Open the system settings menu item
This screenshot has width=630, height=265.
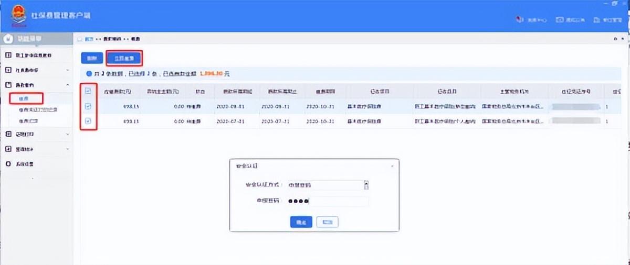[36, 164]
